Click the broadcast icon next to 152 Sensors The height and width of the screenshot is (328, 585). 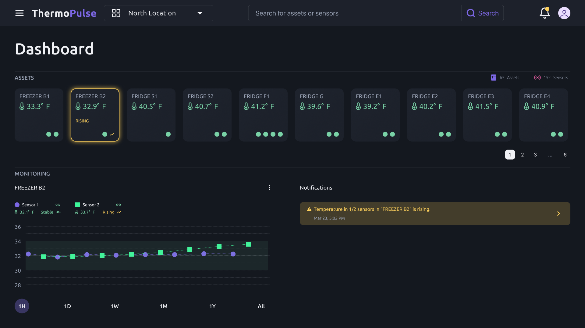(x=538, y=78)
